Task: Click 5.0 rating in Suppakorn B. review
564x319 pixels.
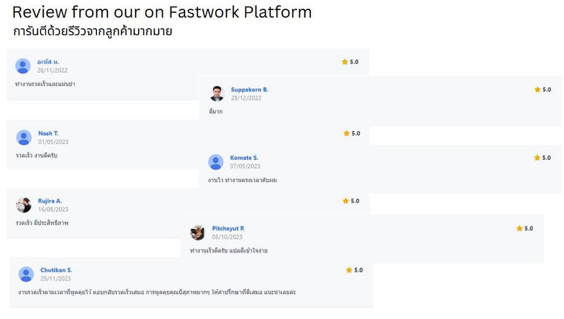Action: 547,89
